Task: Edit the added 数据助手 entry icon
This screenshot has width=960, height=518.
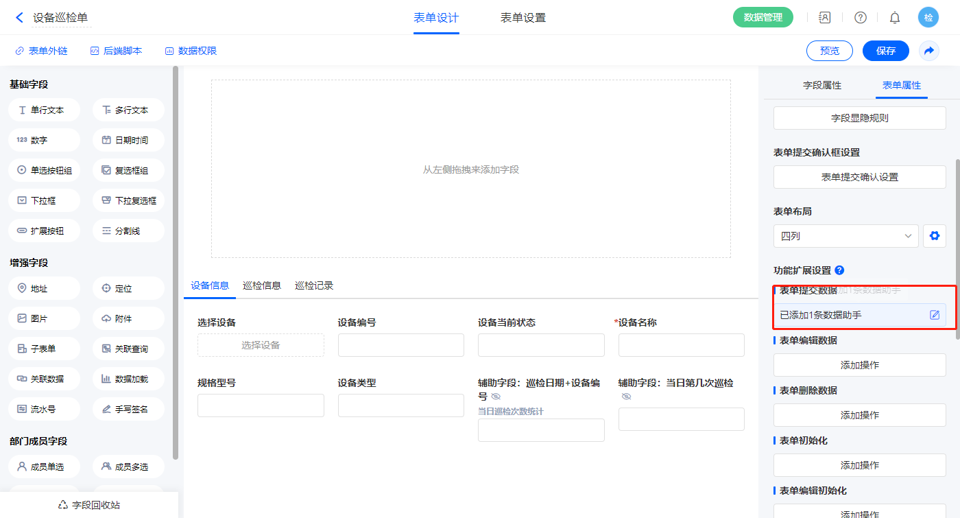Action: tap(934, 315)
